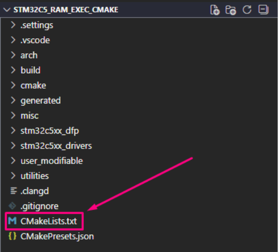Click the JSON braces icon

(12, 236)
